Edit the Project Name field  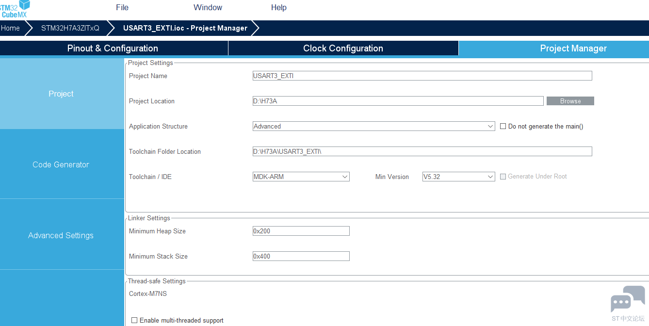point(422,76)
